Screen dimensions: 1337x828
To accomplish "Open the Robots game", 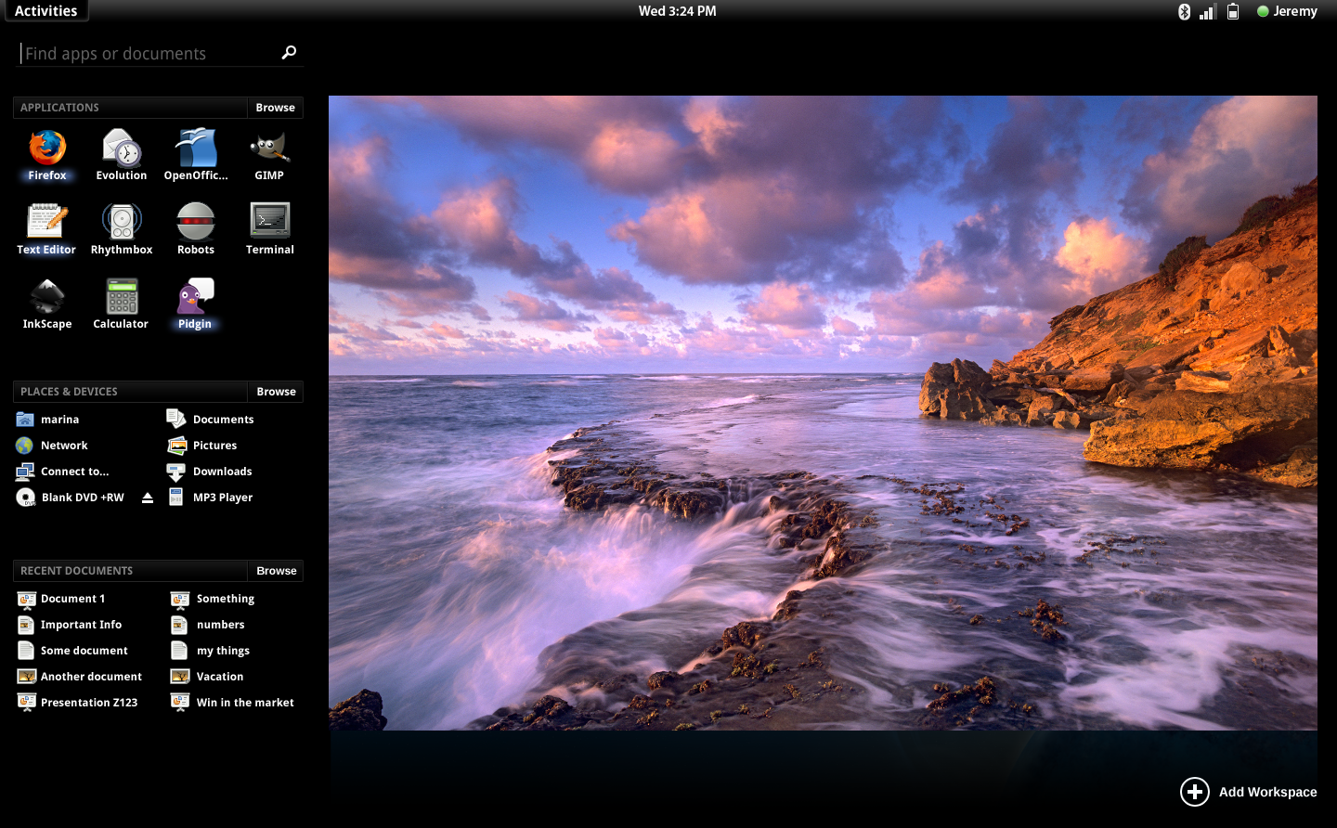I will pos(195,223).
